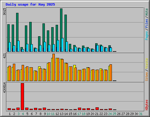Screen dimensions: 150x117
Task: Click the day 29 x-axis label
Action: pyautogui.click(x=132, y=114)
